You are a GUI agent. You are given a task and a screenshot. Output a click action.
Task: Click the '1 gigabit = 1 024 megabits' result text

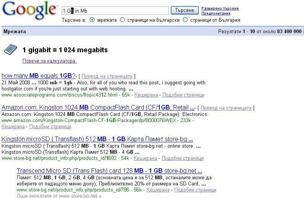pyautogui.click(x=65, y=50)
